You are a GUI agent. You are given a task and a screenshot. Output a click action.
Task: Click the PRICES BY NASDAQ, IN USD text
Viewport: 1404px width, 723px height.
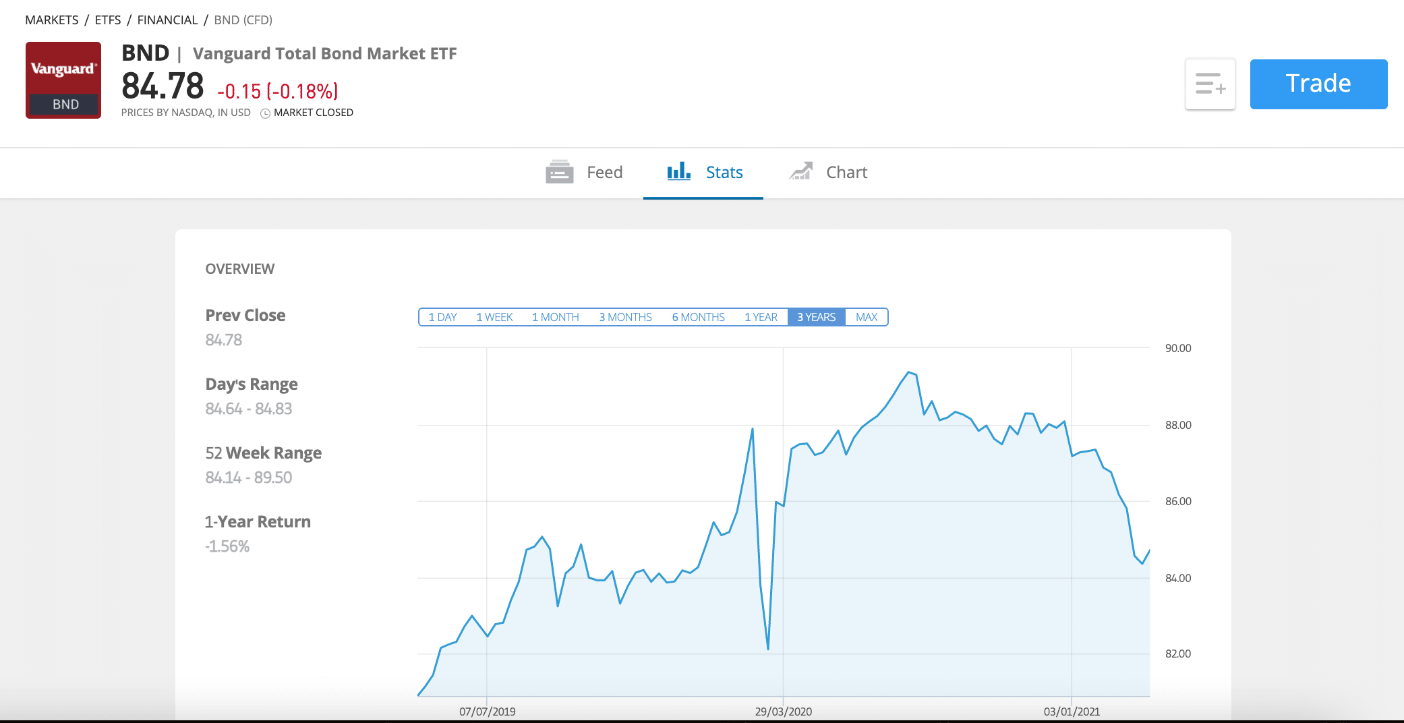tap(185, 113)
